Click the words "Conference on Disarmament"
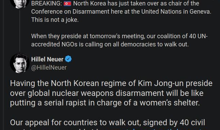 70,12
